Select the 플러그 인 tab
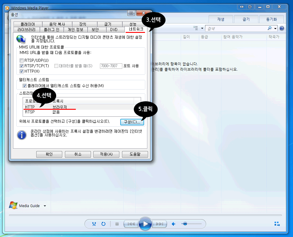The height and width of the screenshot is (237, 293). [x=52, y=30]
